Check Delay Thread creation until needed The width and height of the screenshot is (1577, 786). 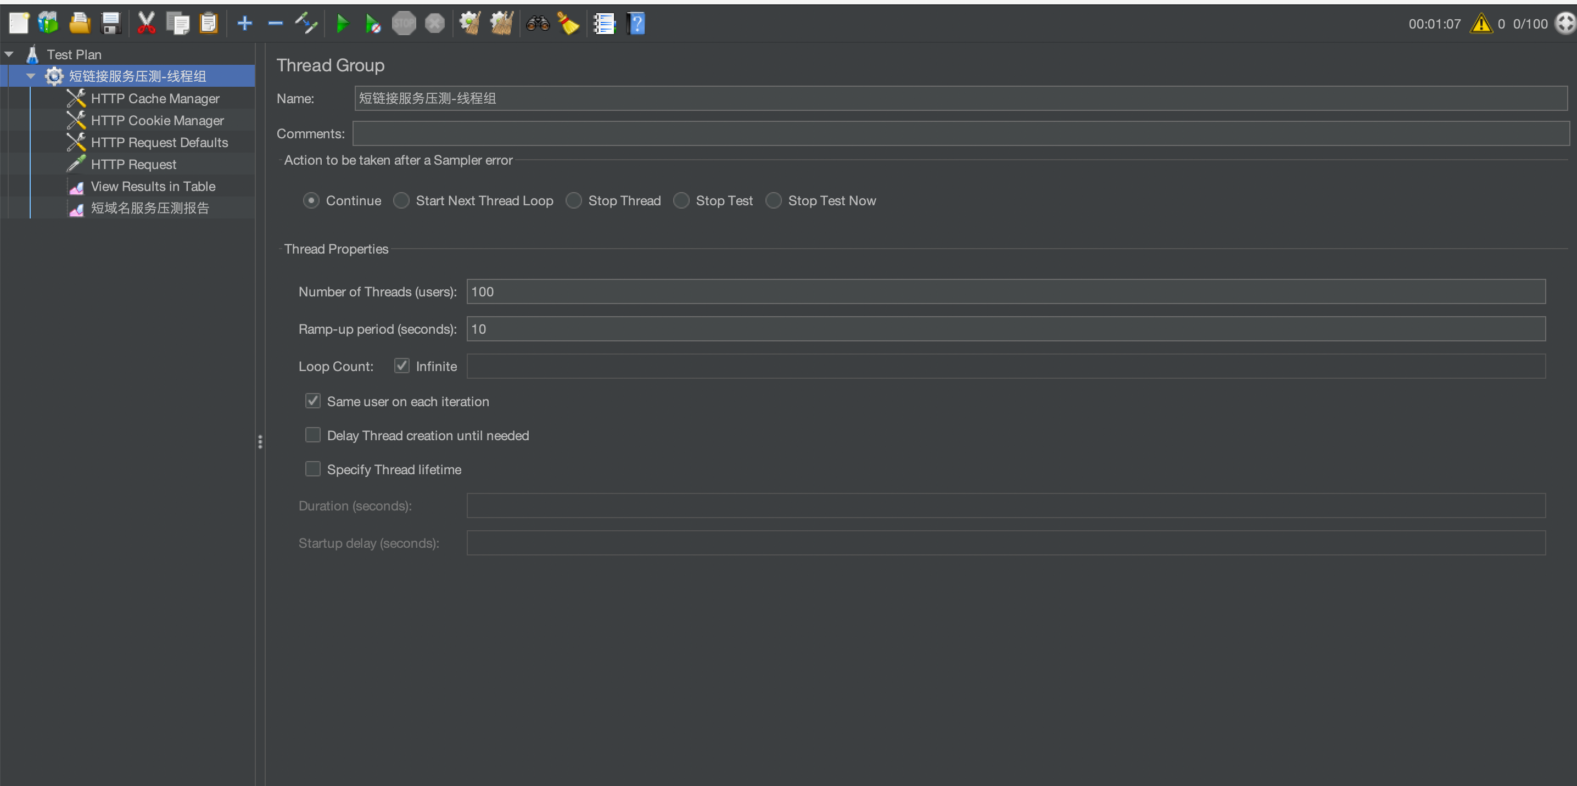click(313, 435)
